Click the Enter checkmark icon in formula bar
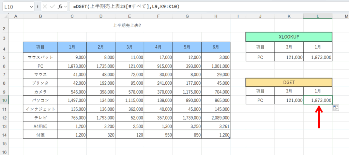 click(x=52, y=6)
